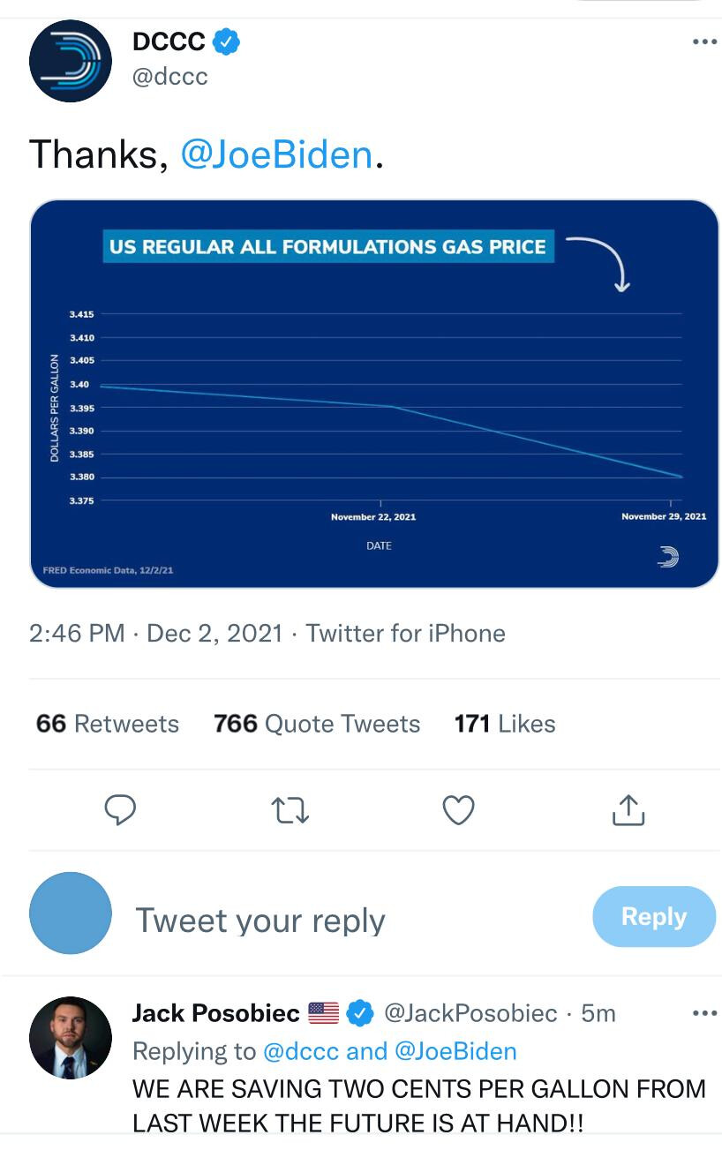
Task: Click the DCCC verified badge
Action: pyautogui.click(x=227, y=41)
